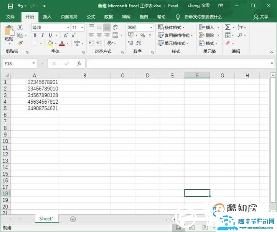Click the font color red A swatch
This screenshot has height=232, width=277.
[x=62, y=43]
